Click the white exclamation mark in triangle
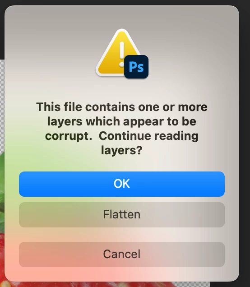Viewport: 250px width, 287px height. [122, 55]
